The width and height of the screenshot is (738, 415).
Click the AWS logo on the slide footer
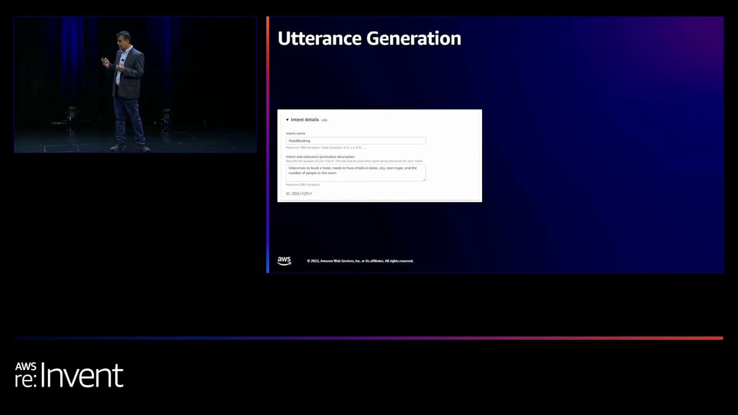coord(284,261)
